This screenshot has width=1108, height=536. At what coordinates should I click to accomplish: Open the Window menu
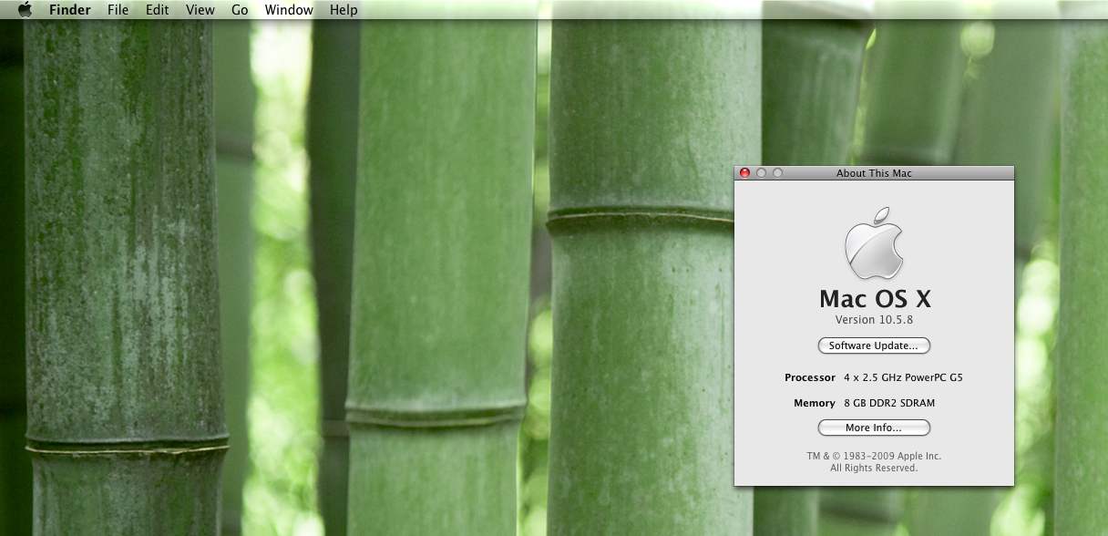point(289,10)
